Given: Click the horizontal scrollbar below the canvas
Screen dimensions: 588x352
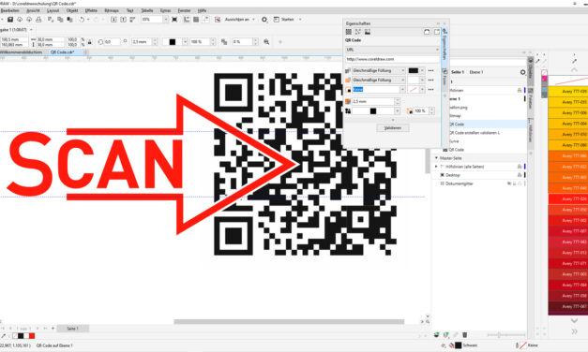Looking at the screenshot, I should [289, 322].
